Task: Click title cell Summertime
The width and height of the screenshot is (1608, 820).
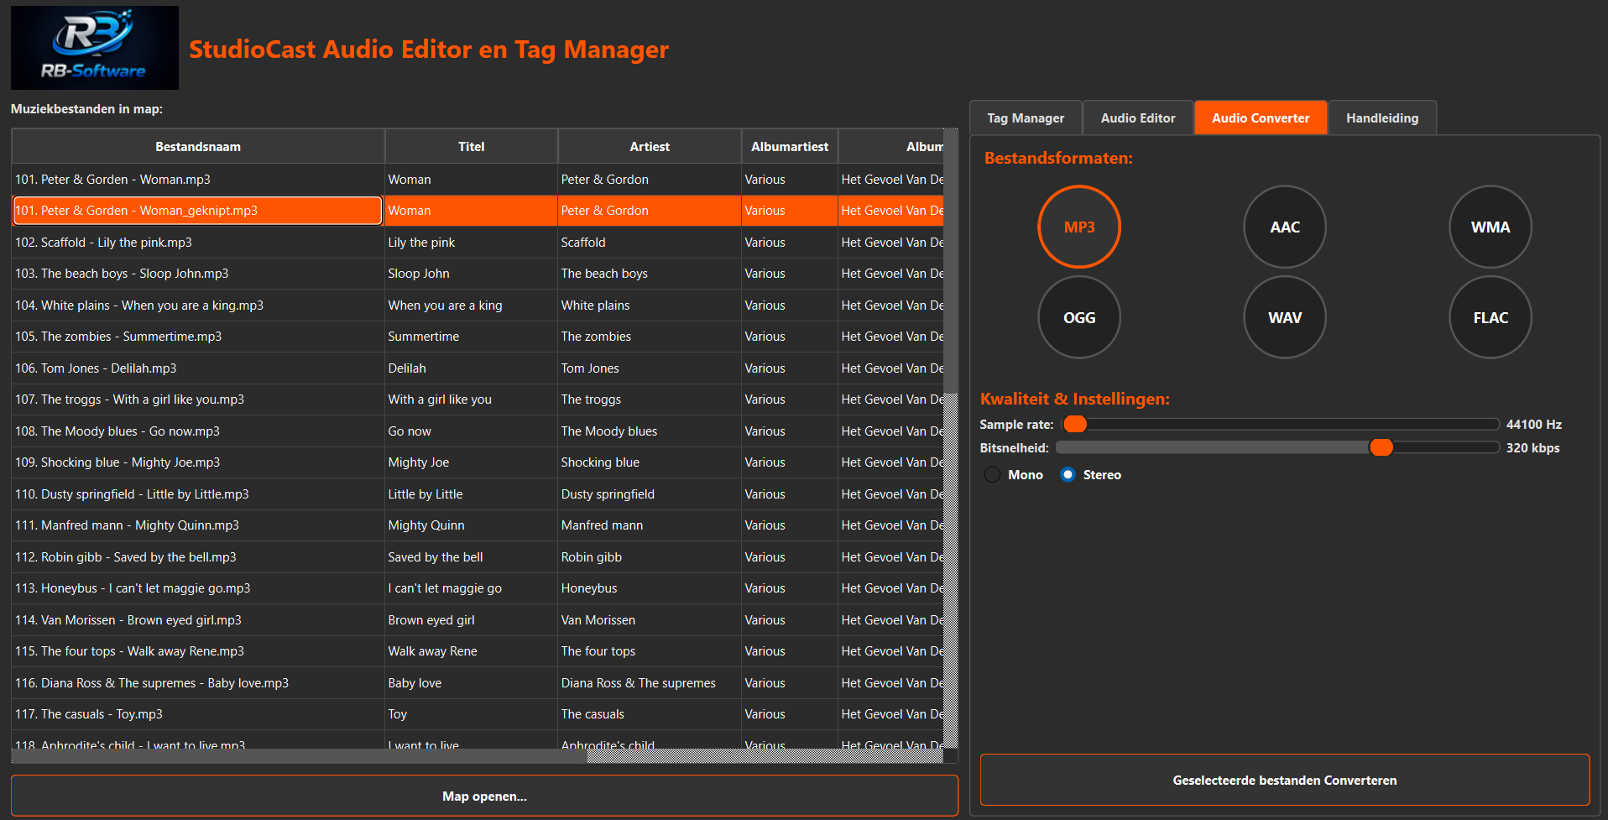Action: (471, 337)
